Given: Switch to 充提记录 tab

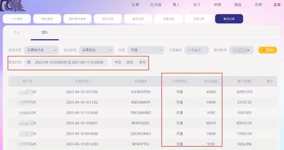Looking at the screenshot, I should click(168, 19).
